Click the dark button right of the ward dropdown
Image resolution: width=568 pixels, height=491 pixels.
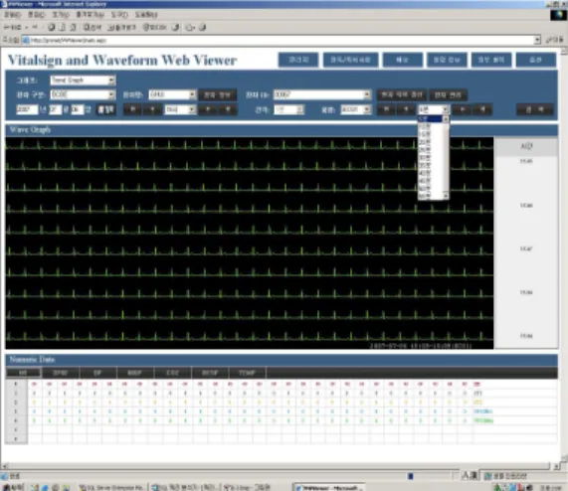(217, 94)
